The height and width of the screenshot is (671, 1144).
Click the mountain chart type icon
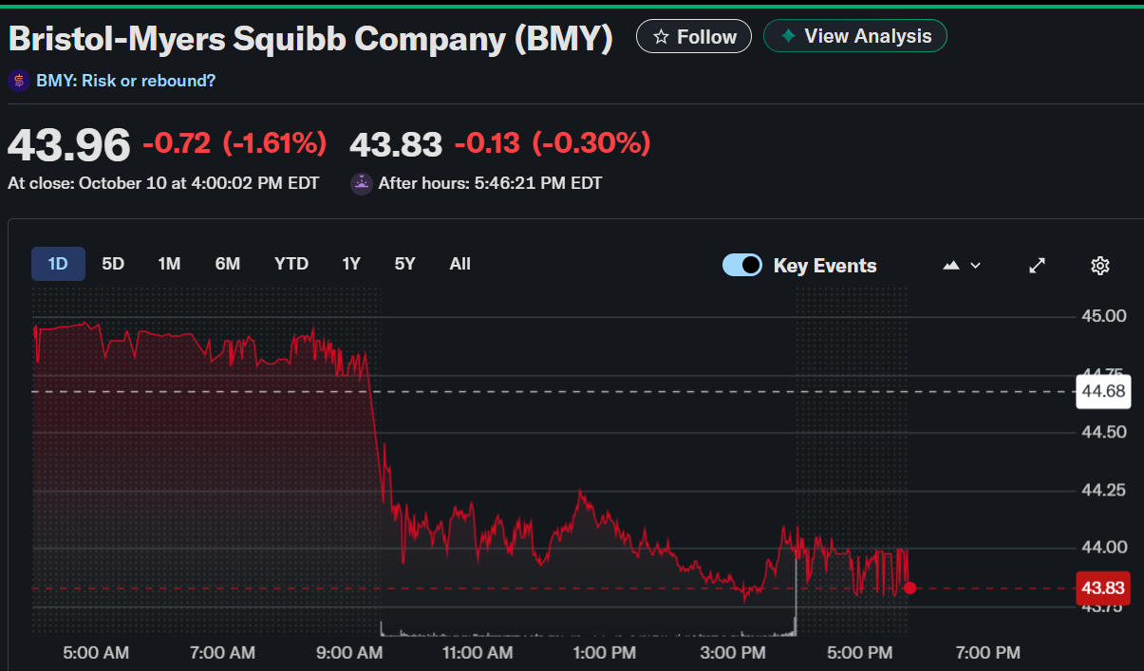[951, 266]
